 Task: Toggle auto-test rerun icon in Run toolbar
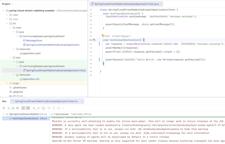(13, 108)
